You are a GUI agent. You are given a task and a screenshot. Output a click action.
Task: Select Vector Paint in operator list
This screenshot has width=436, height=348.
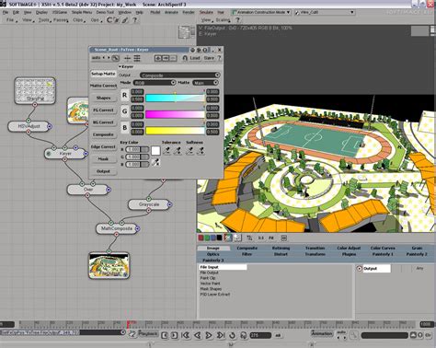click(x=210, y=284)
